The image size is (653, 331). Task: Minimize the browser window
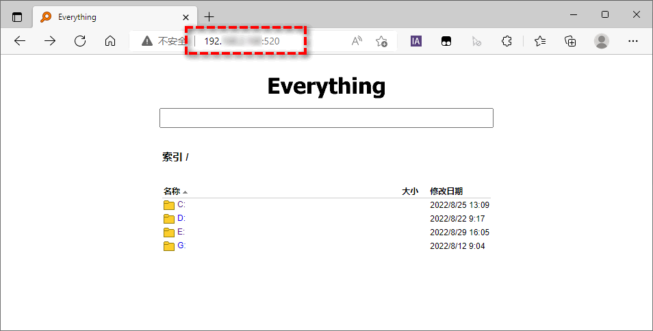point(574,14)
